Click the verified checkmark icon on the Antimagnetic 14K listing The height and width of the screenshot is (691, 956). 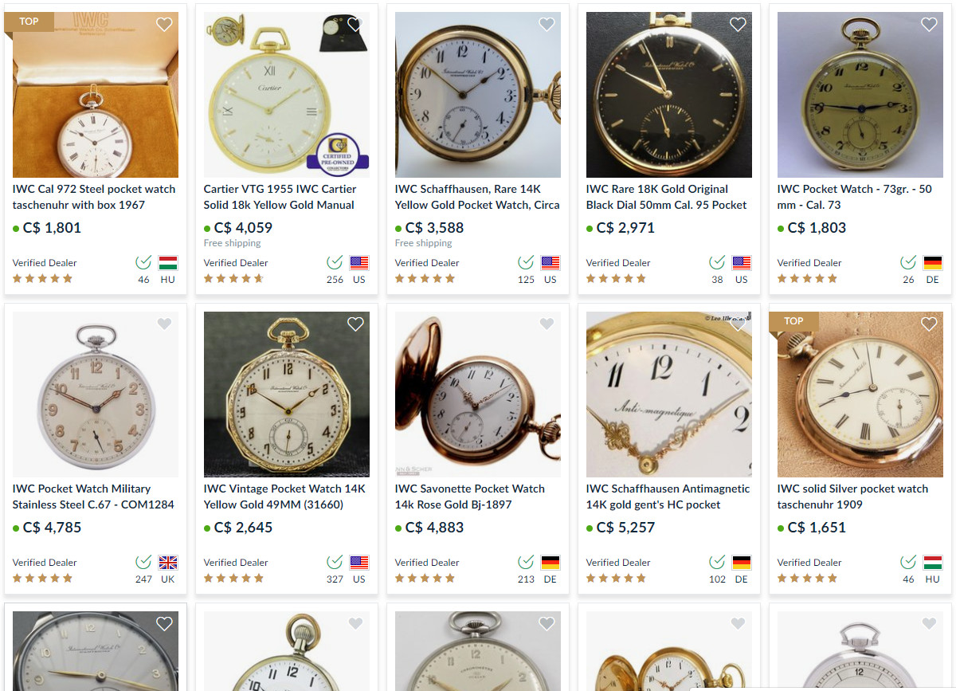pyautogui.click(x=718, y=562)
